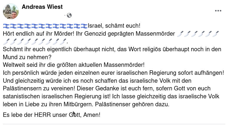The width and height of the screenshot is (229, 126).
Task: Open Andreas Wiest's profile picture
Action: pyautogui.click(x=11, y=11)
